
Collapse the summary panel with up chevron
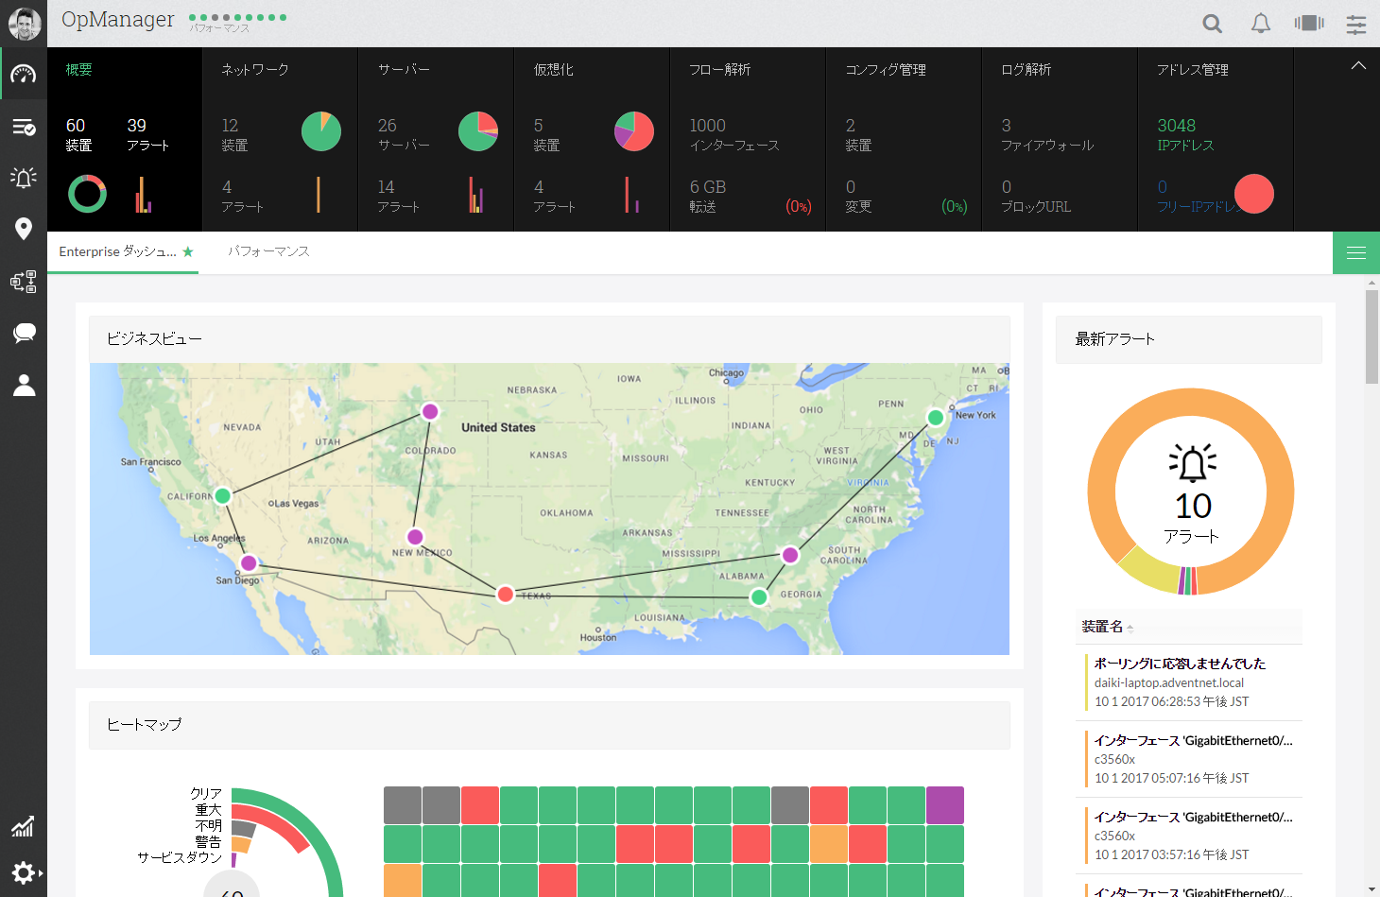1358,66
